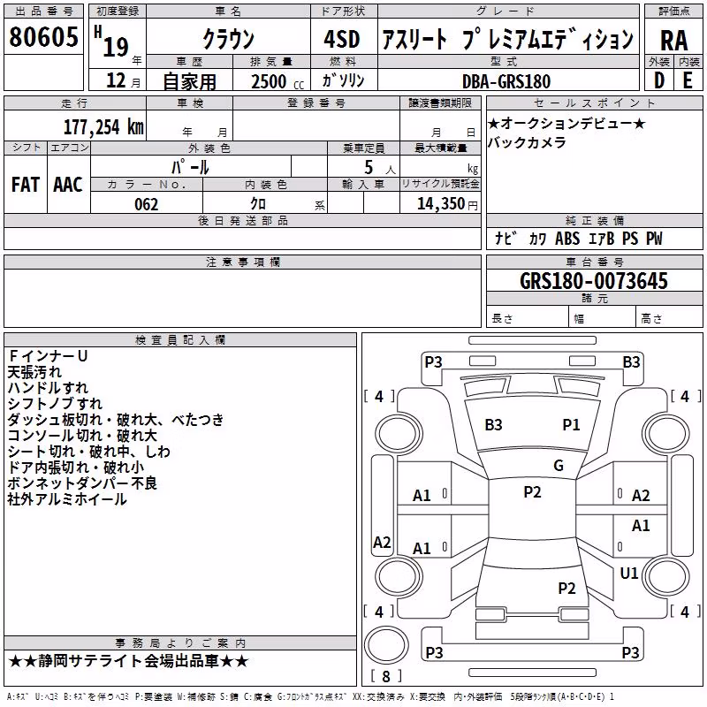707x707 pixels.
Task: Click note シート切れ・破れ中、しわ
Action: click(x=89, y=452)
